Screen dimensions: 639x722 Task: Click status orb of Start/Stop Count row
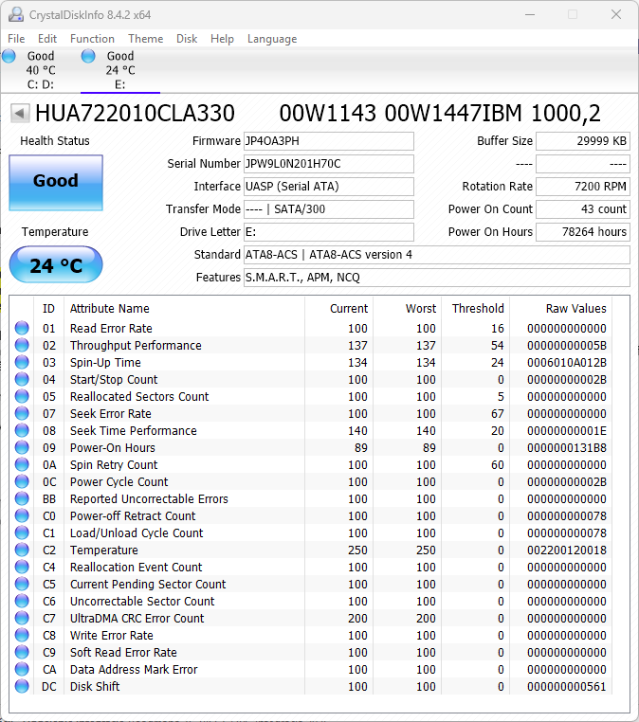coord(22,379)
